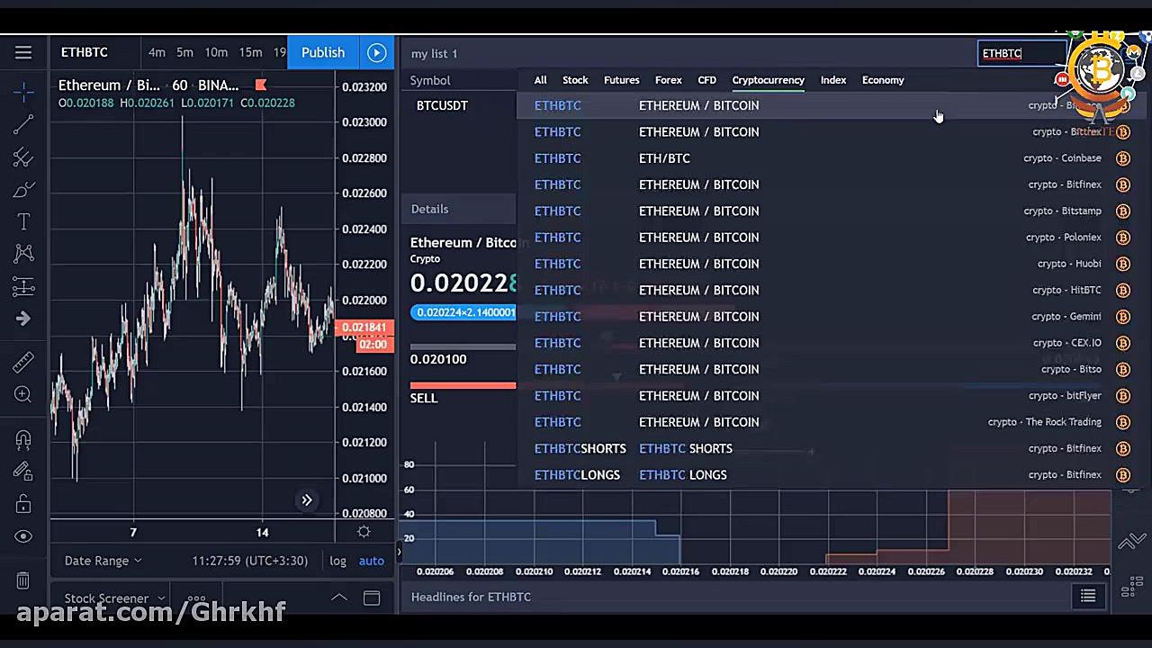1152x648 pixels.
Task: Toggle auto scale on price axis
Action: (371, 561)
